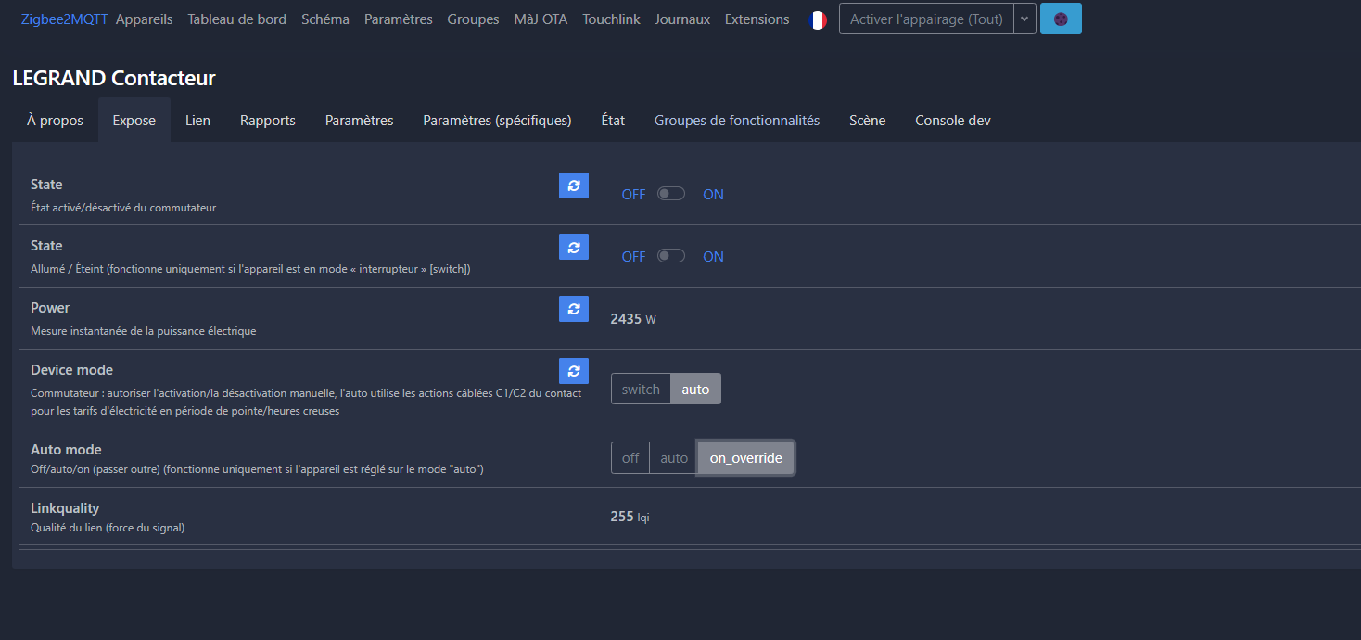Image resolution: width=1361 pixels, height=640 pixels.
Task: Click the purple theme icon button
Action: 1061,19
